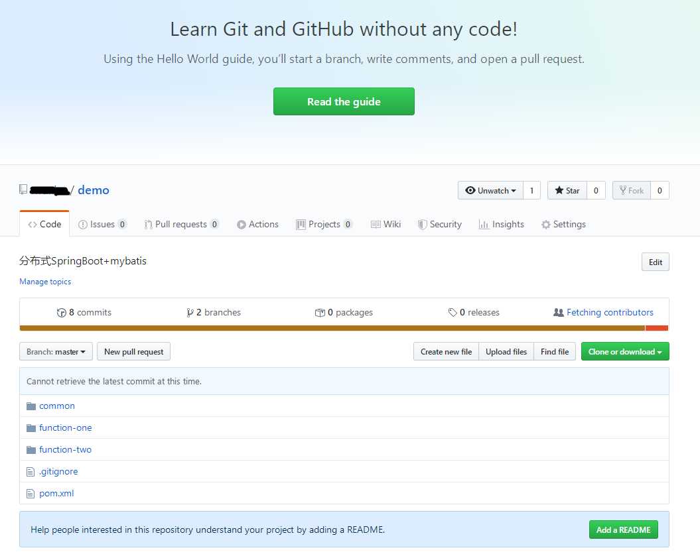Click the fork count next to Fork

[660, 190]
